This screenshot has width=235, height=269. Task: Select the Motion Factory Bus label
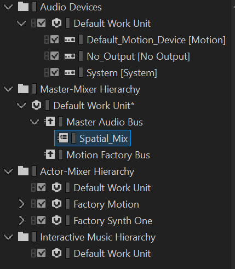(x=108, y=155)
